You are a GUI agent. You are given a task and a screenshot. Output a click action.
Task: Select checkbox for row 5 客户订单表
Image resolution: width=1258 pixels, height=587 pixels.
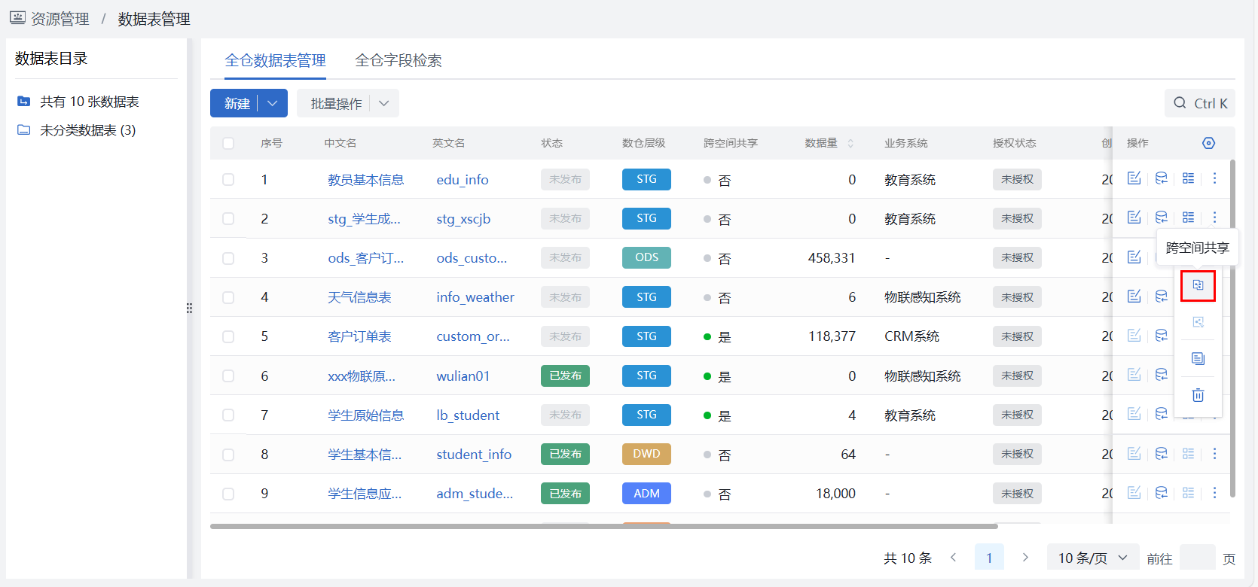point(228,337)
